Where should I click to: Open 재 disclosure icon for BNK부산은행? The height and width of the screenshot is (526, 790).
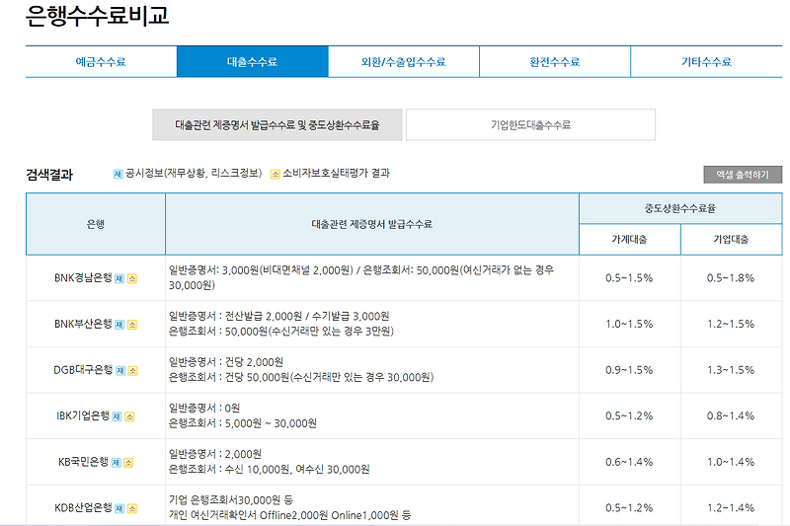click(x=119, y=325)
